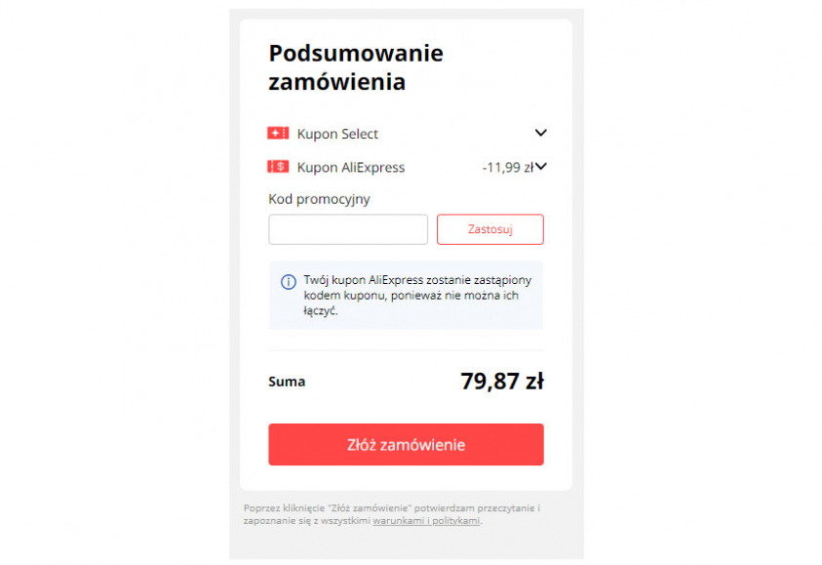Click the blue info circle icon
This screenshot has height=565, width=822.
tap(289, 282)
